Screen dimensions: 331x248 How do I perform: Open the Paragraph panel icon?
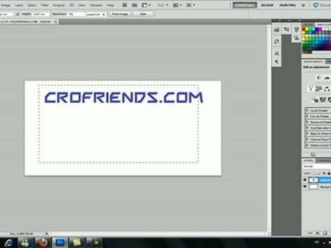[x=277, y=61]
